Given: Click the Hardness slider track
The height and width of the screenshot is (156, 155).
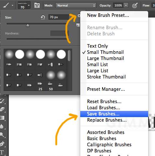Looking at the screenshot, I should click(x=36, y=39).
